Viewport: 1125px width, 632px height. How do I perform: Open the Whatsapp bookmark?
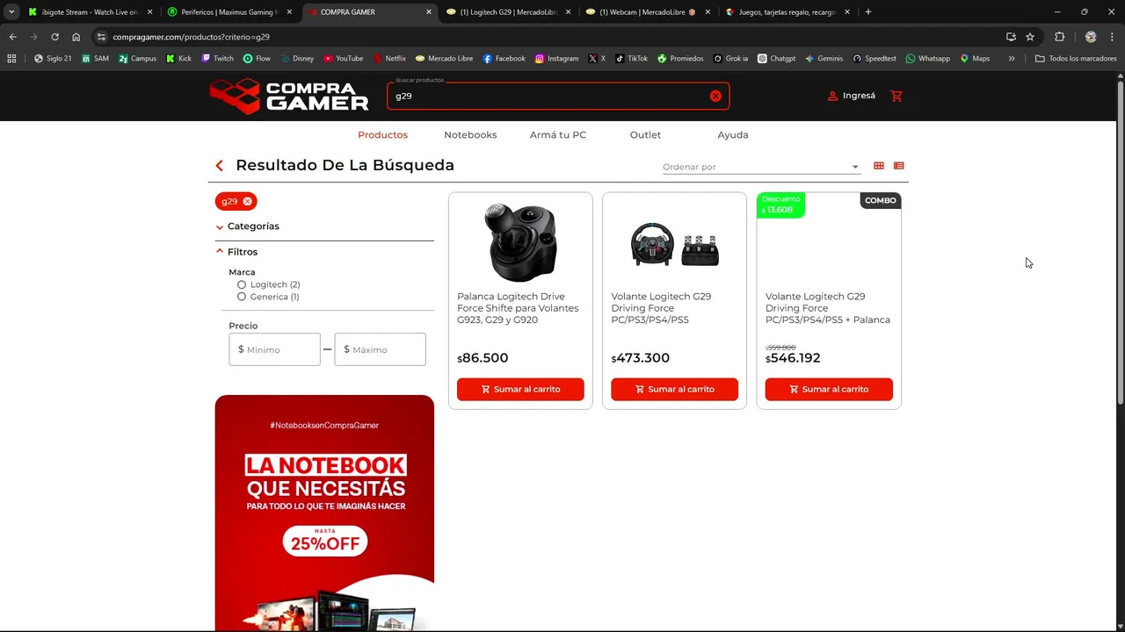tap(927, 59)
